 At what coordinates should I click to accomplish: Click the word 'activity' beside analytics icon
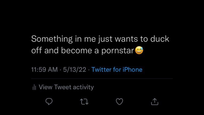click(83, 87)
